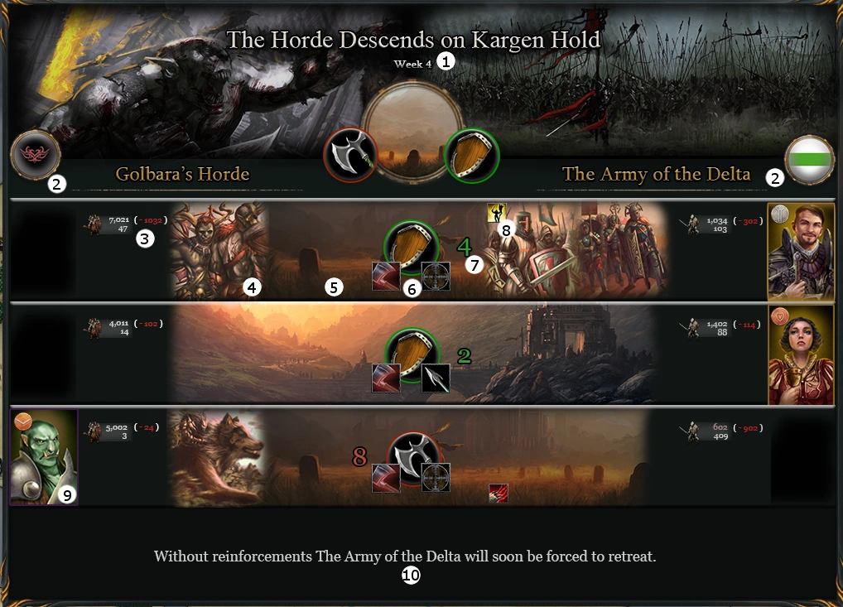The image size is (843, 607).
Task: Click the attacker axe icon in header
Action: click(x=350, y=155)
